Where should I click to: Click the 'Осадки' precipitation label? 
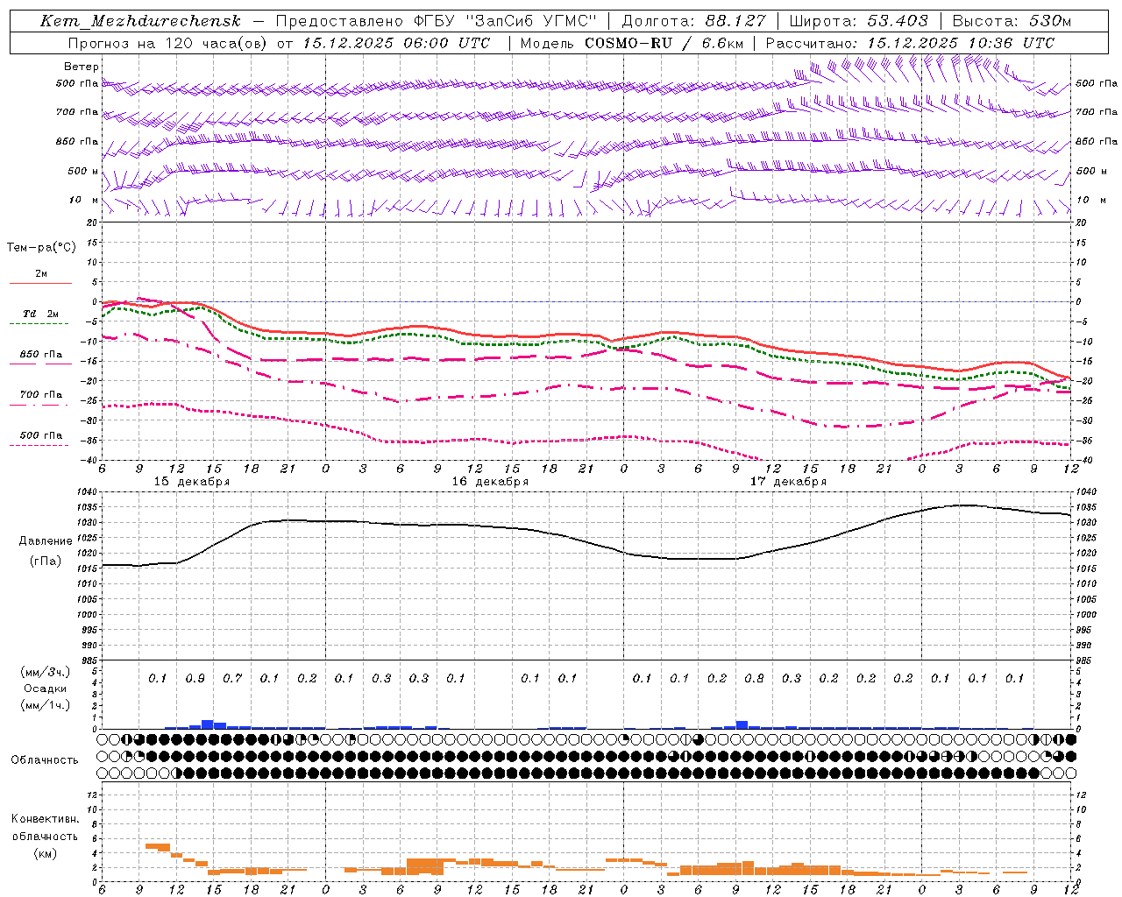point(46,689)
